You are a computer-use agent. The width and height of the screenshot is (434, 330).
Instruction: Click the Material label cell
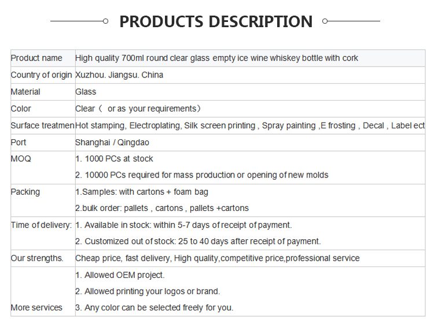25,91
